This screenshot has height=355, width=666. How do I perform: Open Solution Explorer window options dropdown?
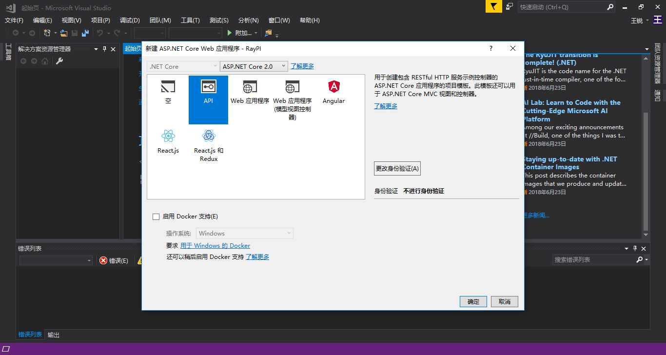click(x=95, y=49)
